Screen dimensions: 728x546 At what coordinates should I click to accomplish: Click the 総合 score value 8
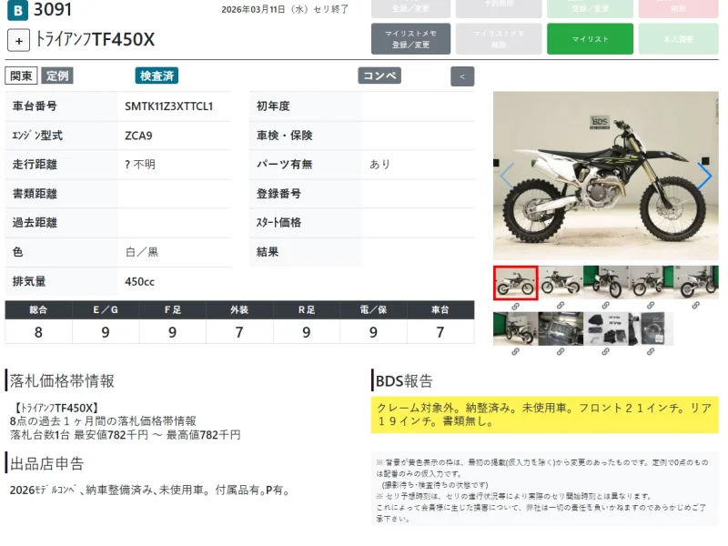(38, 332)
